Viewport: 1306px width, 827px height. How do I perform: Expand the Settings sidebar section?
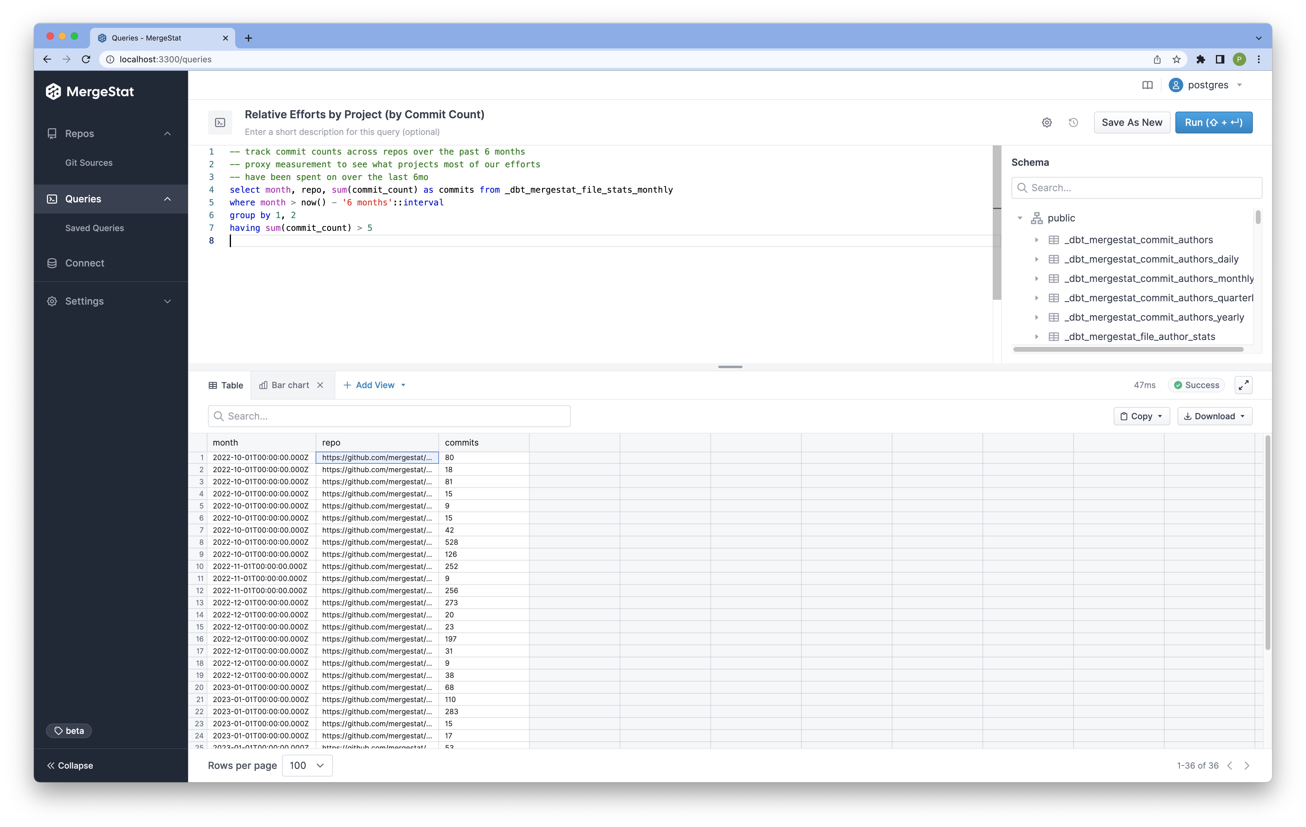[167, 301]
